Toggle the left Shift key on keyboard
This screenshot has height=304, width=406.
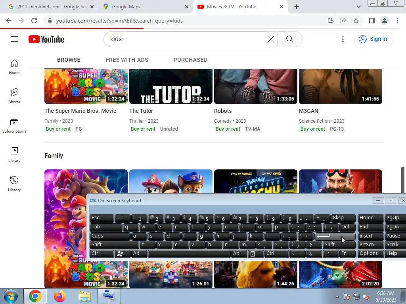click(114, 245)
